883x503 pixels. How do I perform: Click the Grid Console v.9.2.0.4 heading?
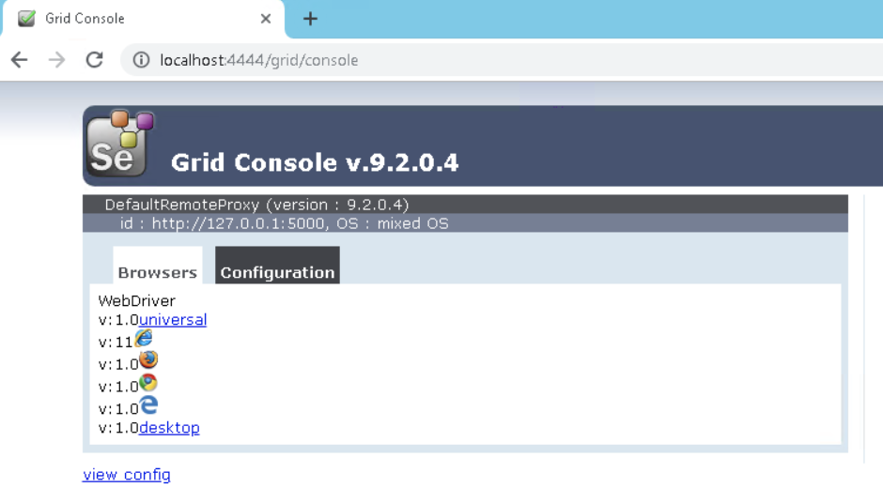point(315,162)
